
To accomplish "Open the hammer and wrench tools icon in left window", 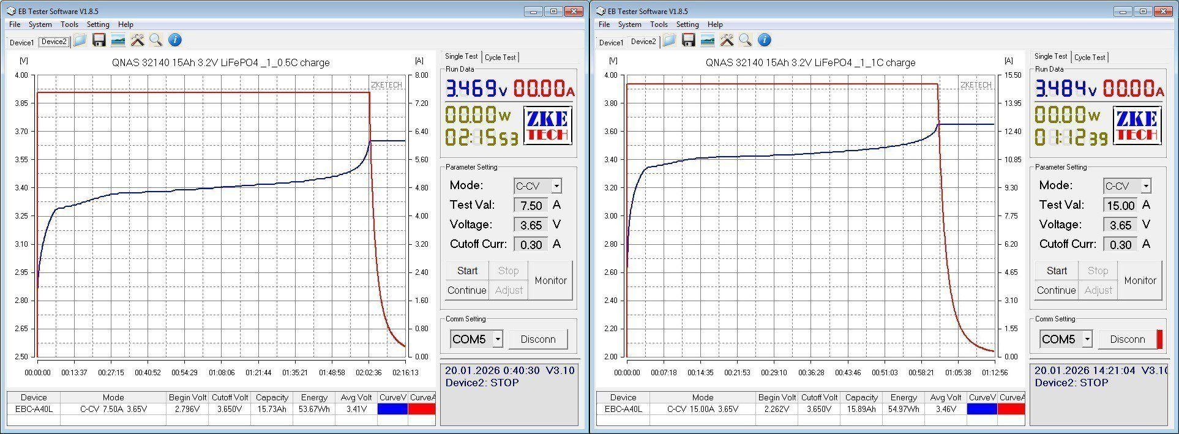I will pyautogui.click(x=137, y=40).
